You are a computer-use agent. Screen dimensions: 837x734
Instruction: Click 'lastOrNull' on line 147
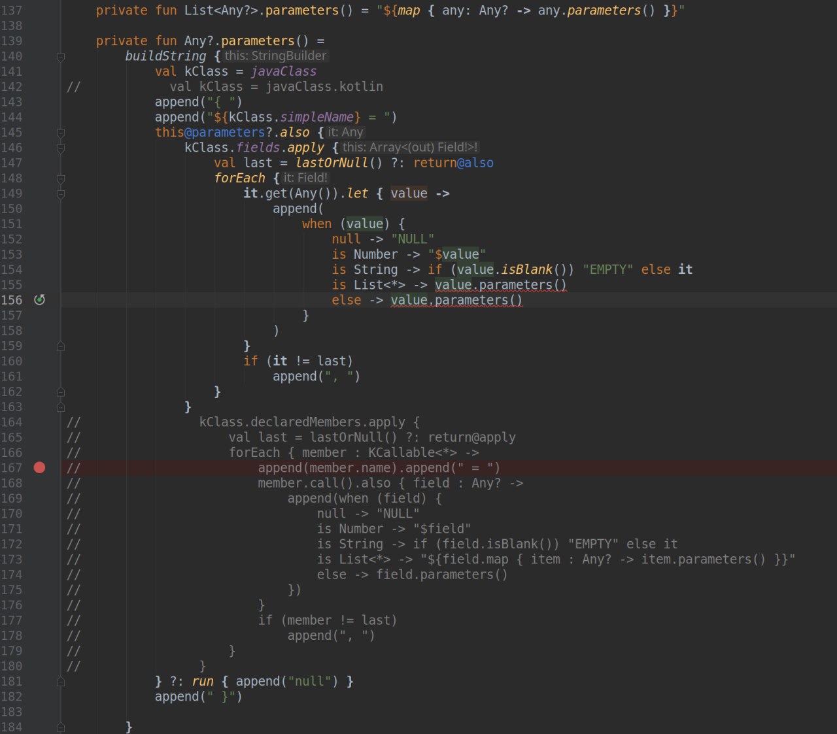332,163
